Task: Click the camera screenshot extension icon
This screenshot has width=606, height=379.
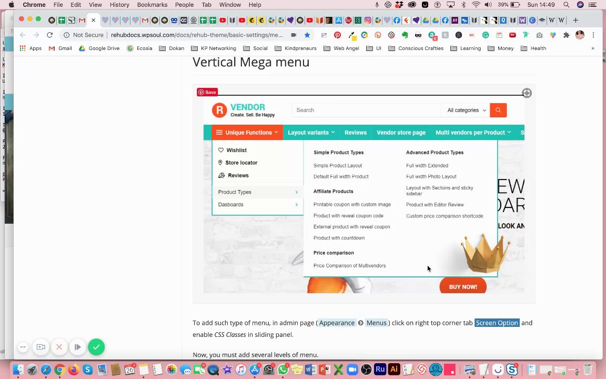Action: point(540,35)
